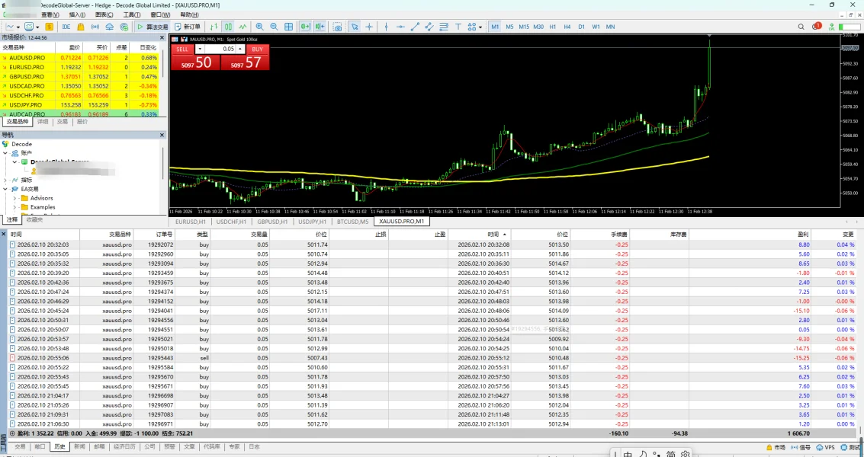Expand the 指标 indicators tree node

5,180
